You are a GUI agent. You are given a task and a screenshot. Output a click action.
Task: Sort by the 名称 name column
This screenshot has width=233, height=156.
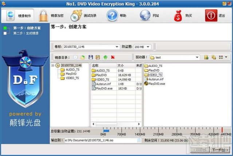(104, 65)
